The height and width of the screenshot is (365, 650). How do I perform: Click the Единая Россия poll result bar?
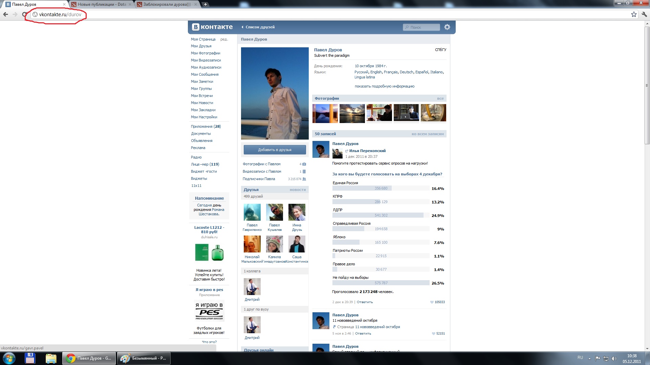click(381, 189)
